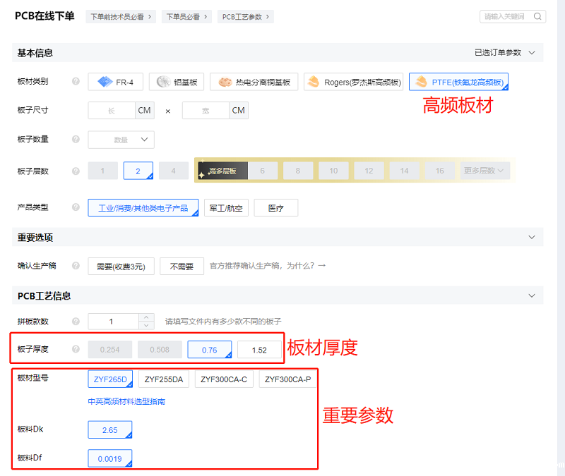Viewport: 565px width, 476px height.
Task: Open the 板子数量 quantity dropdown
Action: pos(121,140)
